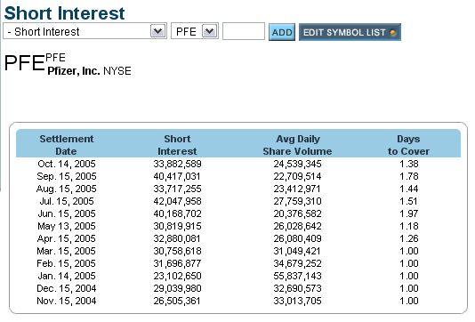Screen dimensions: 475x322
Task: Click the 1.97 days to cover value
Action: (408, 213)
